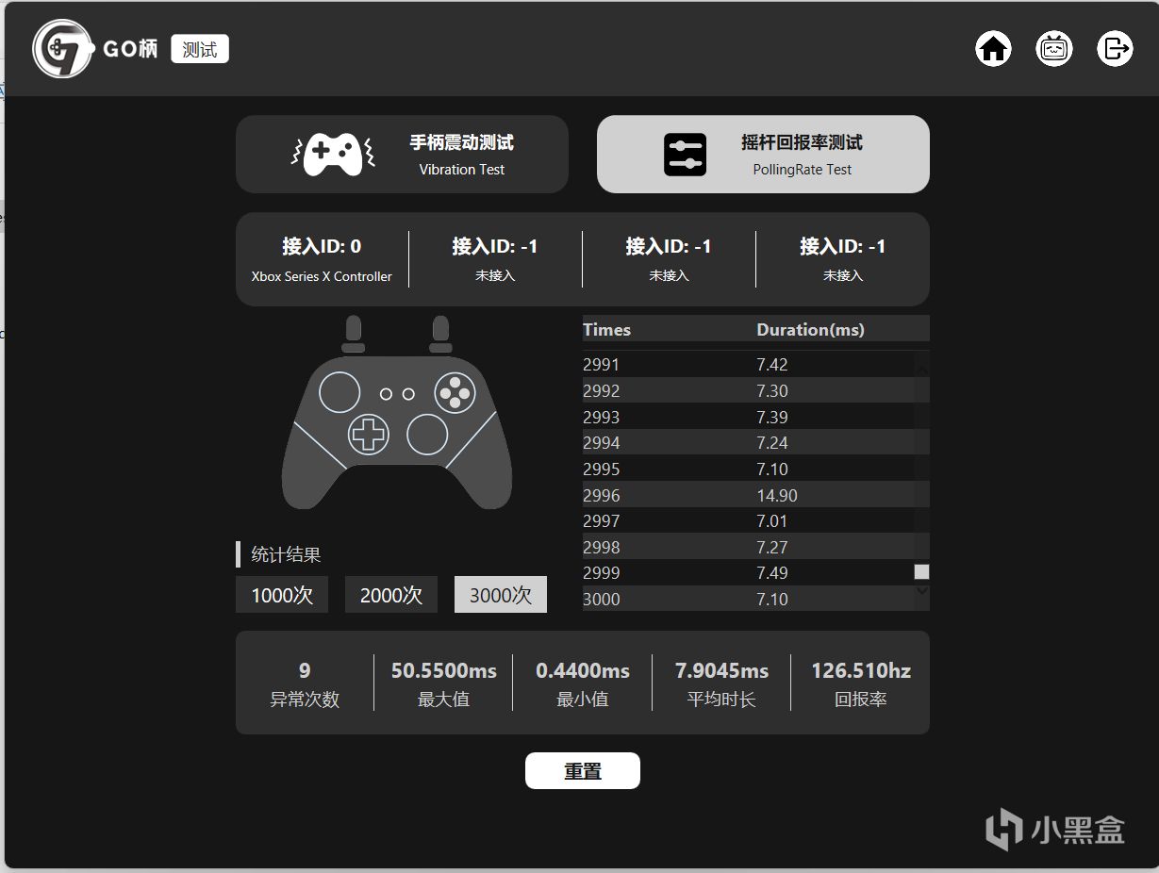Viewport: 1159px width, 873px height.
Task: Select controller slot 接入ID: 0
Action: 322,259
